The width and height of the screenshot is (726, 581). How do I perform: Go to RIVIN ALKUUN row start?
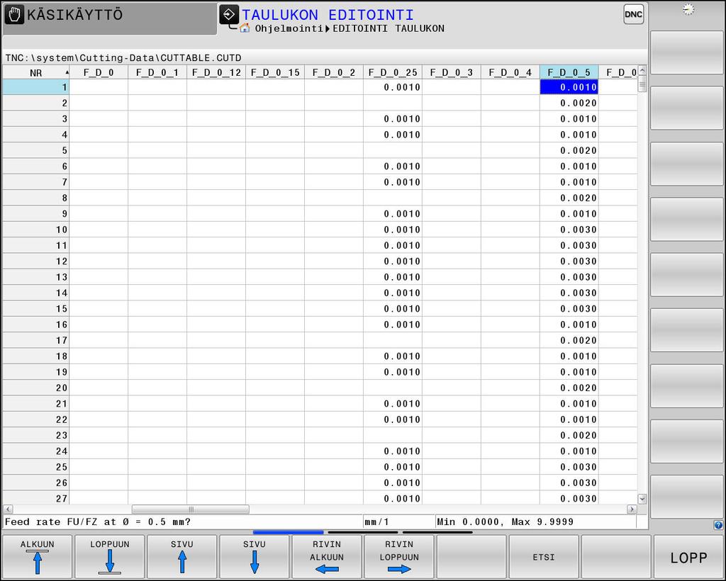pos(327,556)
